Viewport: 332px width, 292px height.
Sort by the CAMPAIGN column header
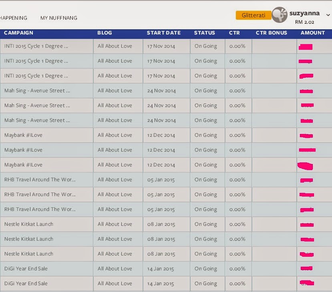pos(18,33)
